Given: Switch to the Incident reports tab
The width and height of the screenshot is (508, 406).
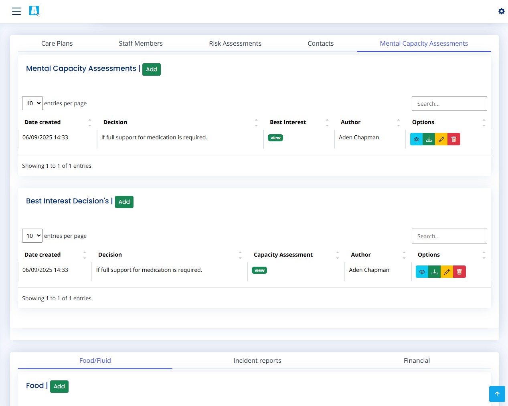Looking at the screenshot, I should click(257, 360).
